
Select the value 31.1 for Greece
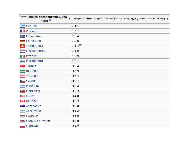coord(76,26)
